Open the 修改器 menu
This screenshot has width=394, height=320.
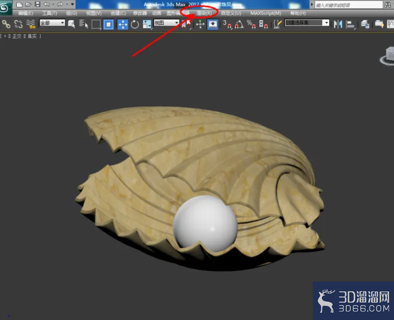(140, 13)
